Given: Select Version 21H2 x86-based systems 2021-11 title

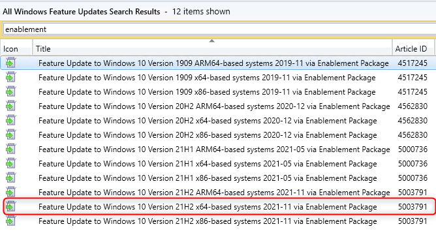Looking at the screenshot, I should click(208, 221).
